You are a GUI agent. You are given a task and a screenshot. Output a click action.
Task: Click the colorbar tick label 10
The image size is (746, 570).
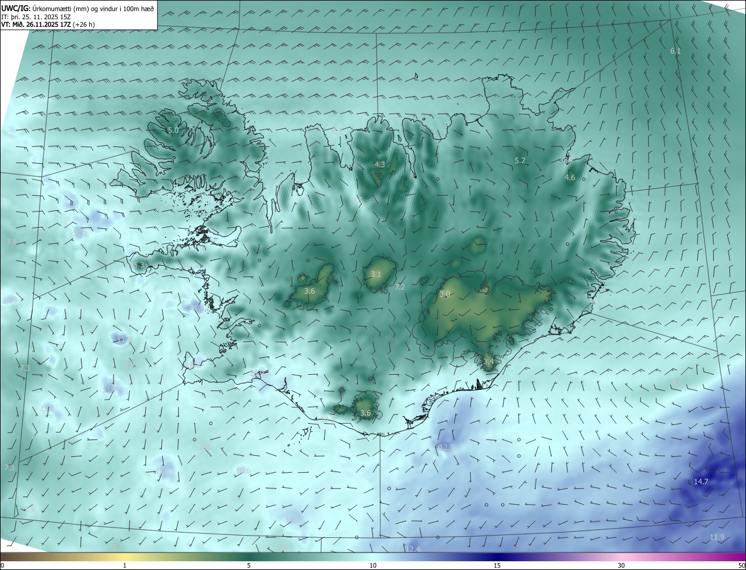(x=373, y=565)
